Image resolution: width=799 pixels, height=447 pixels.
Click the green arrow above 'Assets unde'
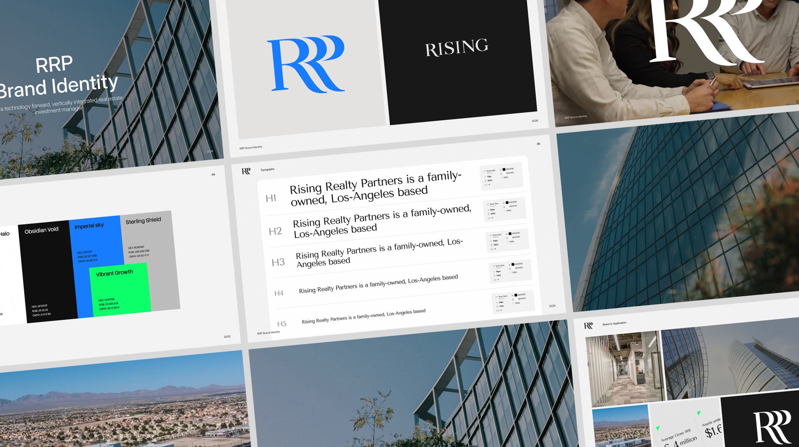point(699,413)
